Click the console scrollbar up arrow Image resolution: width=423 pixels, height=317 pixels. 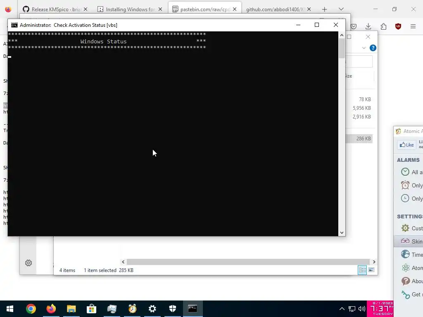click(342, 35)
